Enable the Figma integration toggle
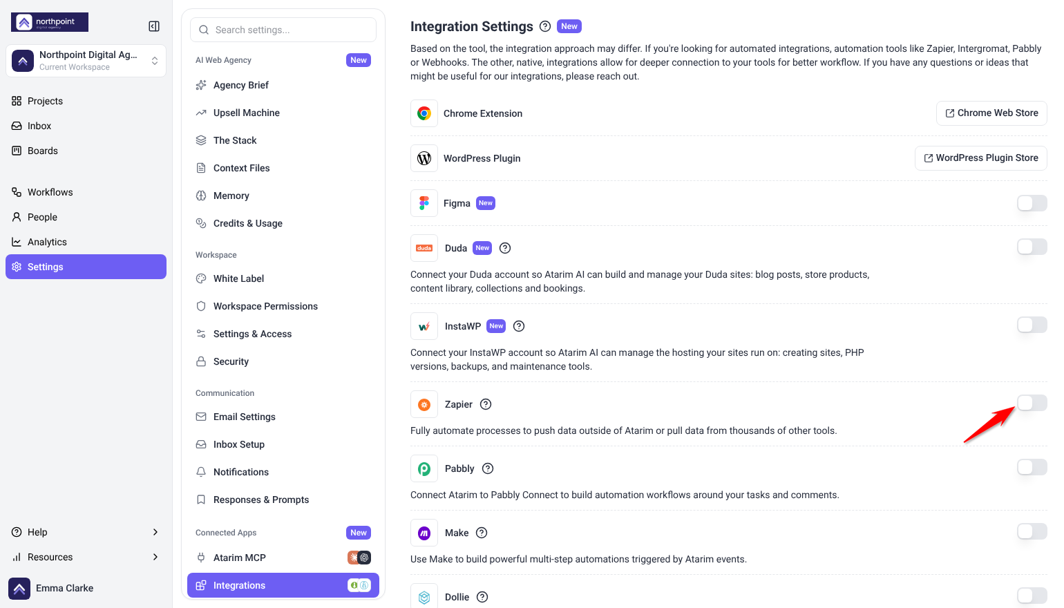Image resolution: width=1064 pixels, height=608 pixels. tap(1032, 203)
